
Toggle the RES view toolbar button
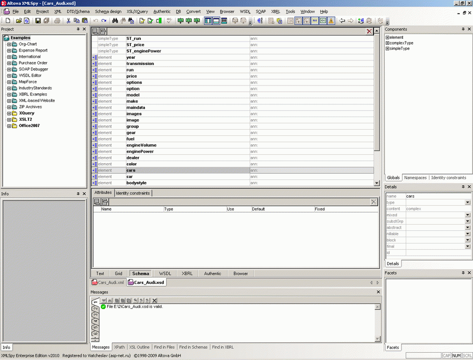coord(315,20)
